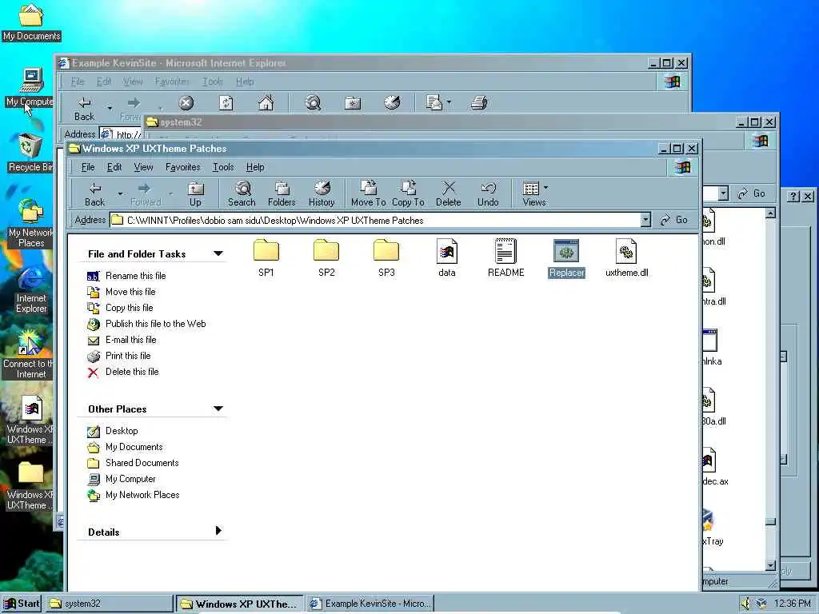Screen dimensions: 819x614
Task: Go Up one folder level
Action: (x=195, y=194)
